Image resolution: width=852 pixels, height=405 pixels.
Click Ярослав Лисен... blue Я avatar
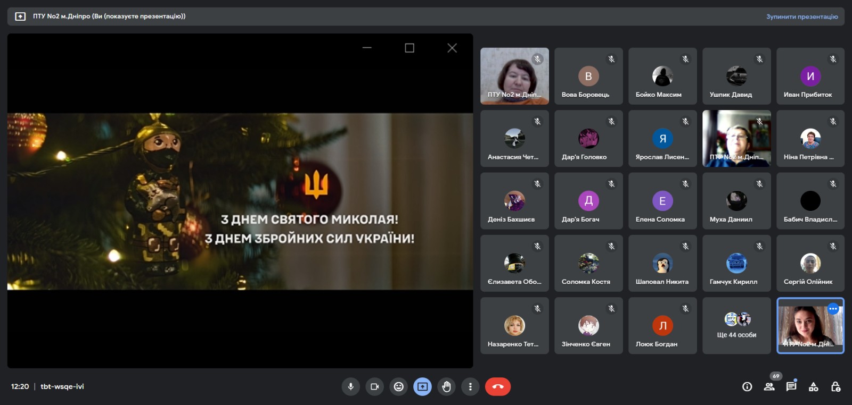click(662, 138)
